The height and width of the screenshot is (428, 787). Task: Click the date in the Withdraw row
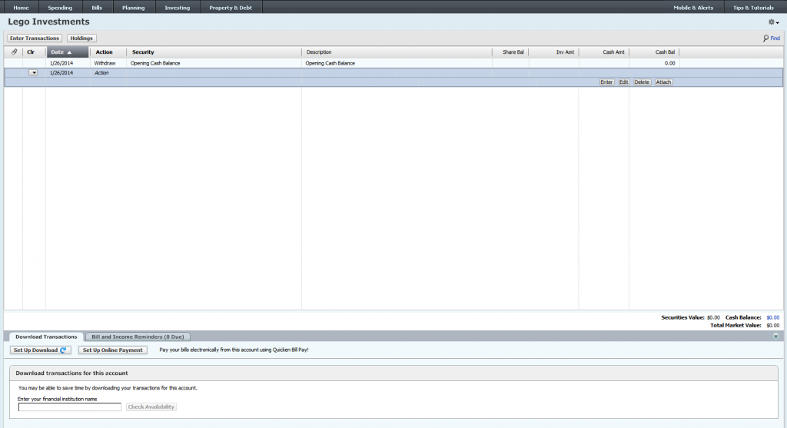[61, 63]
